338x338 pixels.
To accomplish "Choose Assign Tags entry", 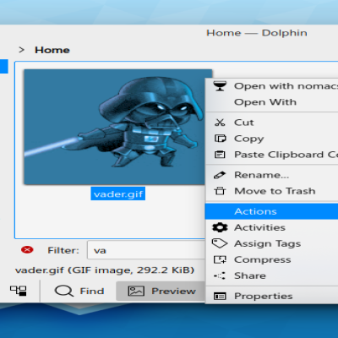I will pyautogui.click(x=272, y=243).
